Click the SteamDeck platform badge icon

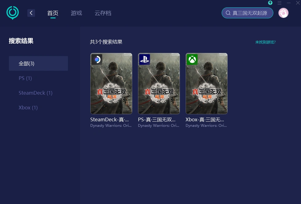tap(97, 59)
